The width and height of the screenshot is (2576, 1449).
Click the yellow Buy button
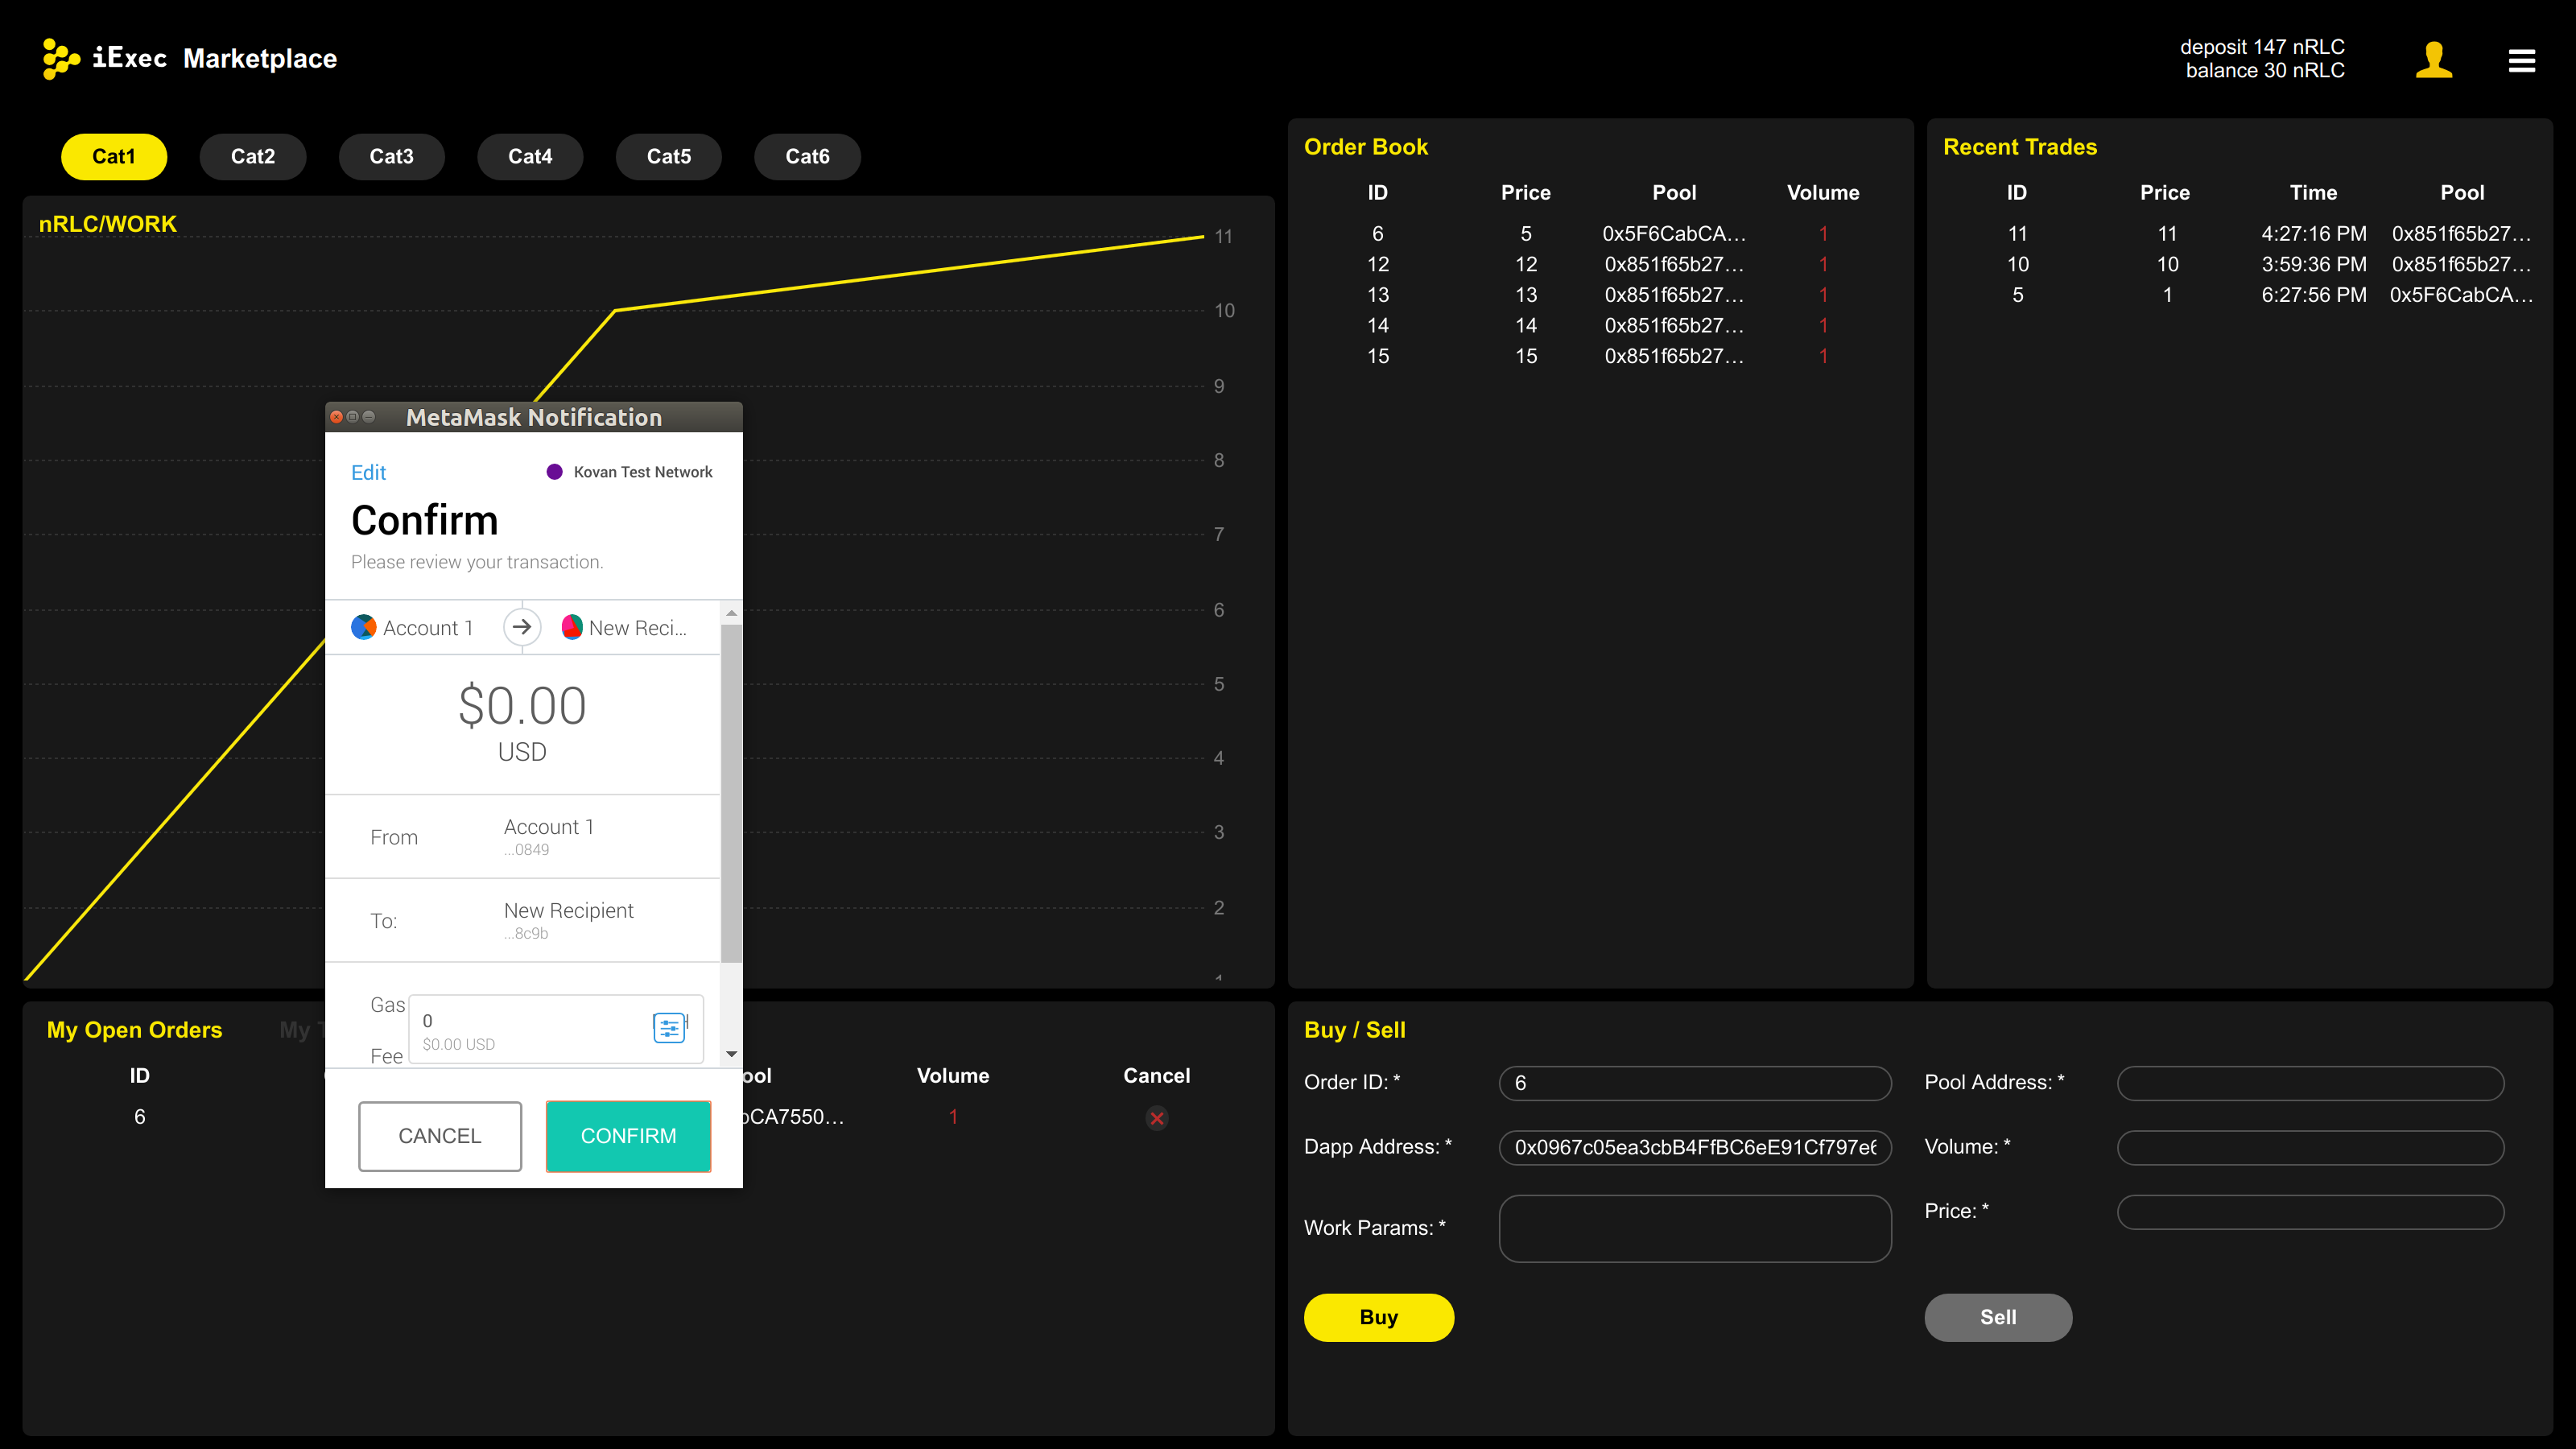click(x=1378, y=1317)
